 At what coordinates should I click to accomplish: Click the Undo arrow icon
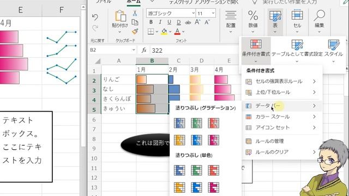pyautogui.click(x=95, y=17)
